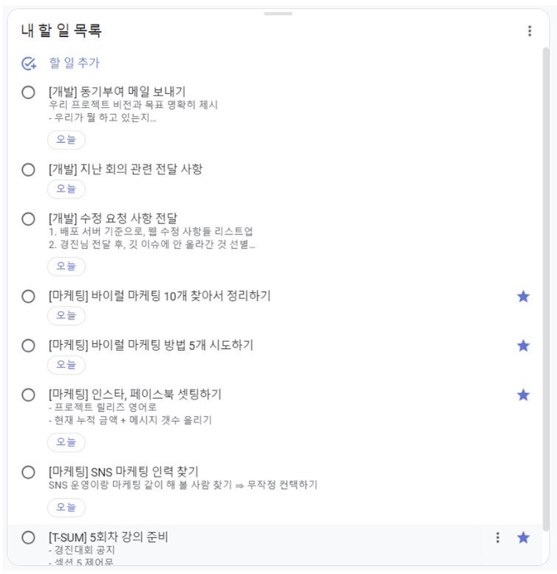Click the drag handle bar atop the panel
This screenshot has width=557, height=574.
[278, 13]
